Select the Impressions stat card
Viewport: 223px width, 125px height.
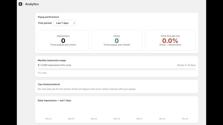point(63,40)
